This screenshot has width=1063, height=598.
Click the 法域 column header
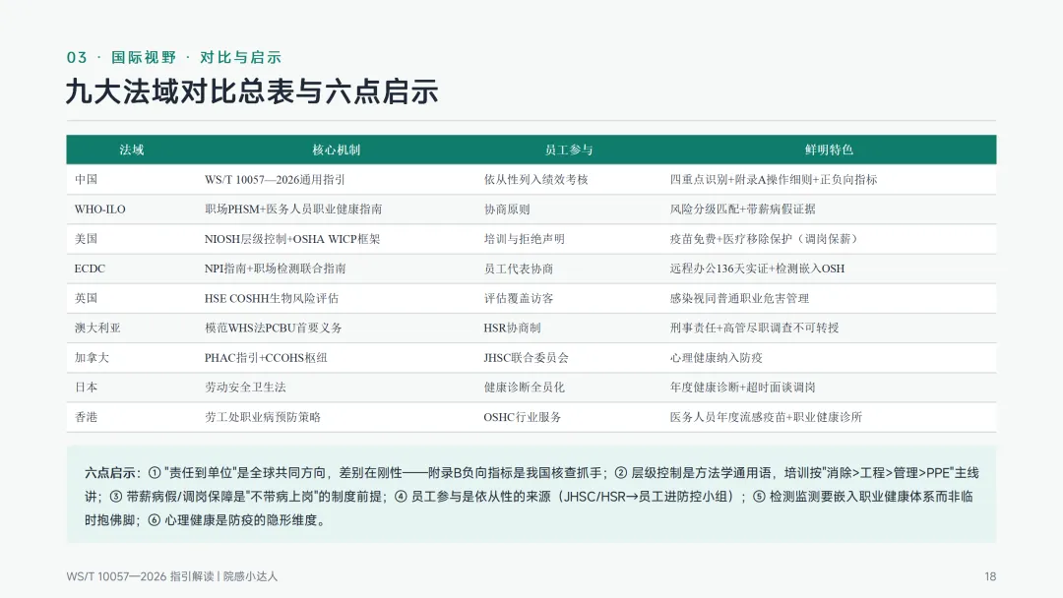(x=132, y=149)
